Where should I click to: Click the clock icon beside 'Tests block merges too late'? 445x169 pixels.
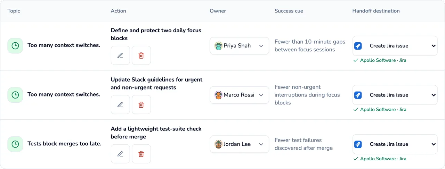[x=15, y=144]
